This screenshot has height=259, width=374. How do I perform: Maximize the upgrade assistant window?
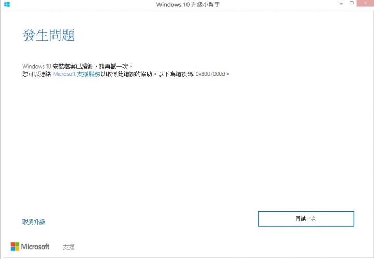(352, 3)
